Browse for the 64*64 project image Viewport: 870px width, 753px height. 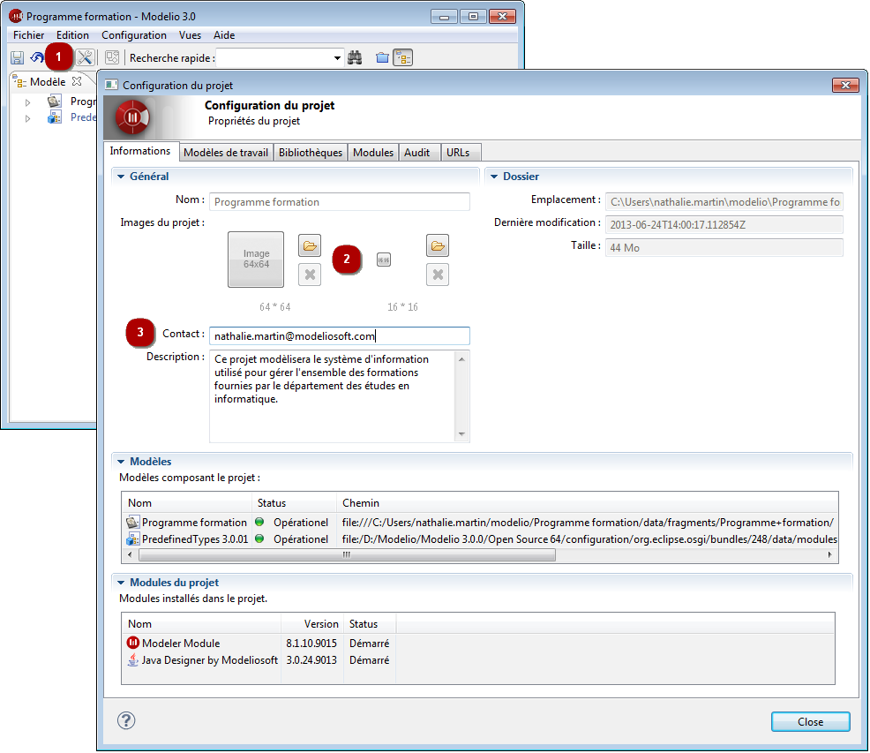click(310, 245)
